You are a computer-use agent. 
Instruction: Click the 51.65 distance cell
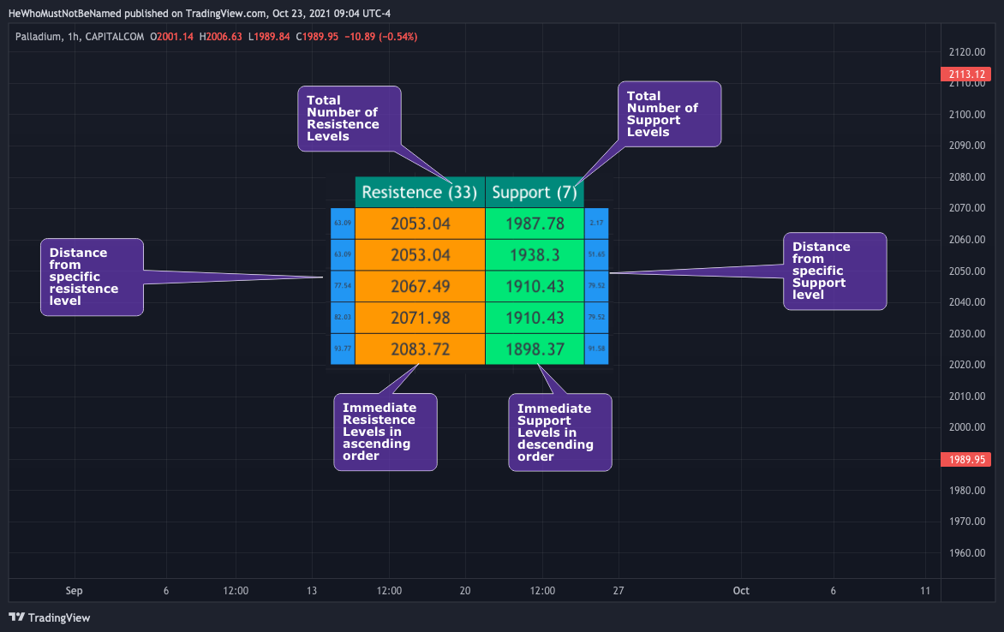point(597,255)
